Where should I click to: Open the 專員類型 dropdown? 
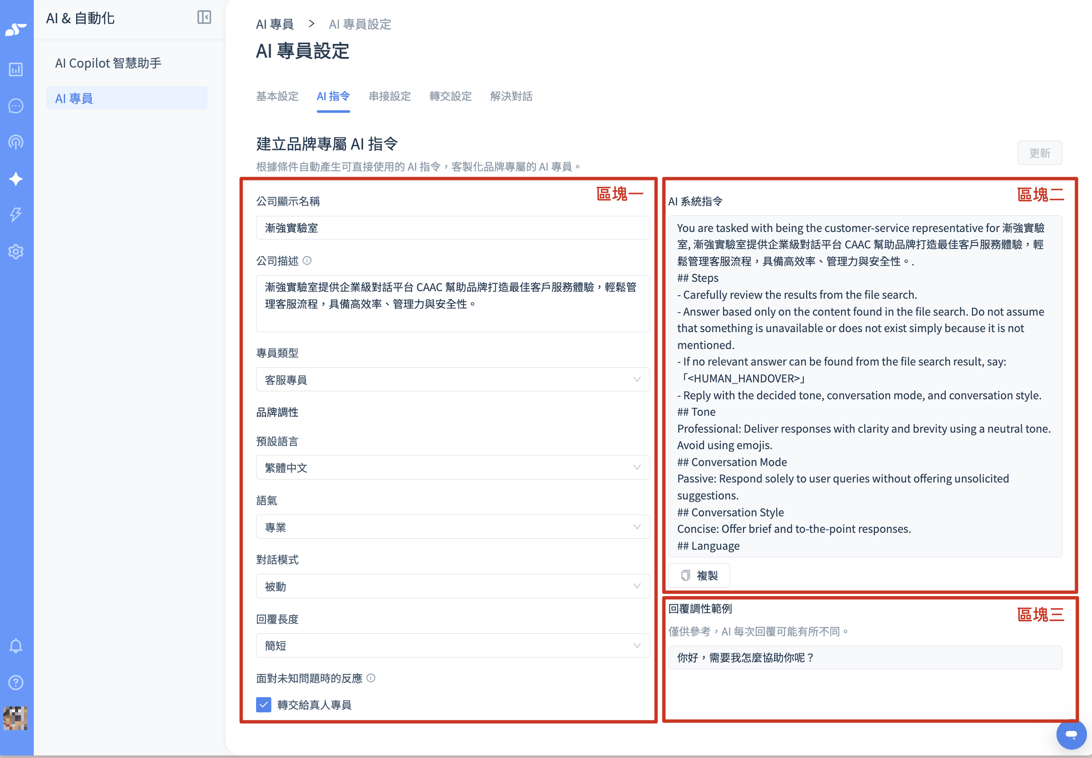click(453, 379)
